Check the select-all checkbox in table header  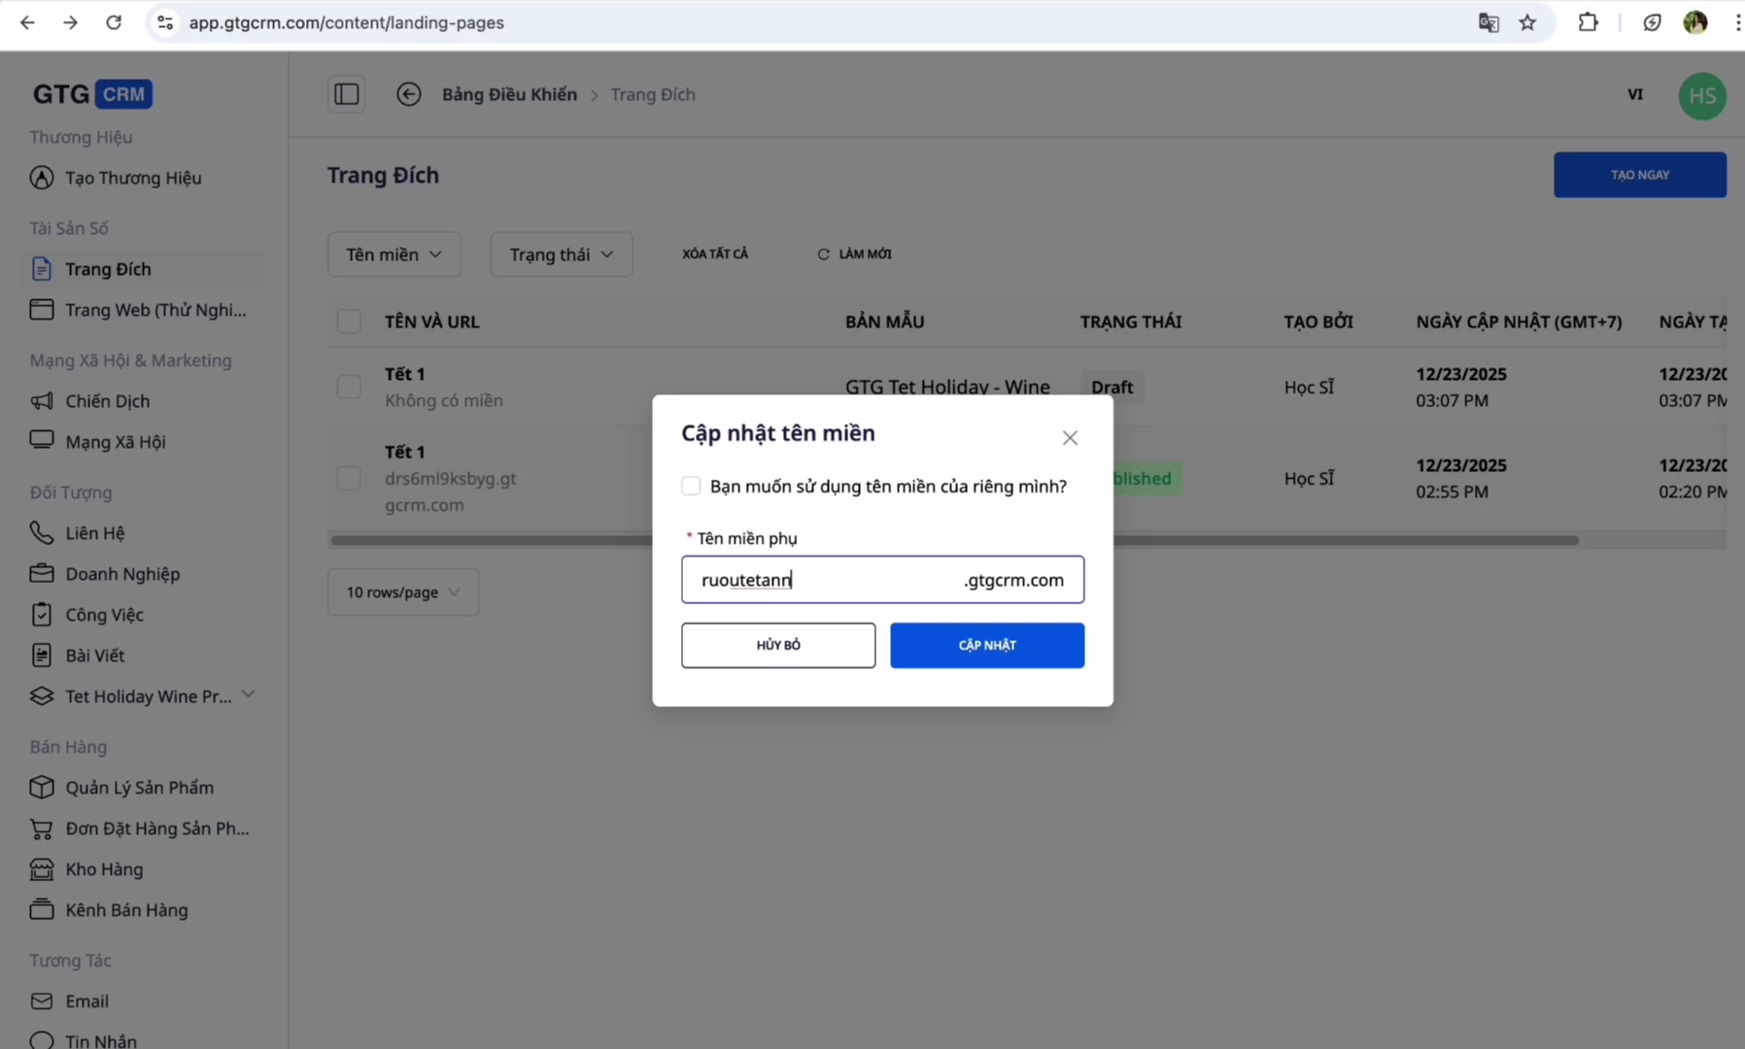[349, 321]
